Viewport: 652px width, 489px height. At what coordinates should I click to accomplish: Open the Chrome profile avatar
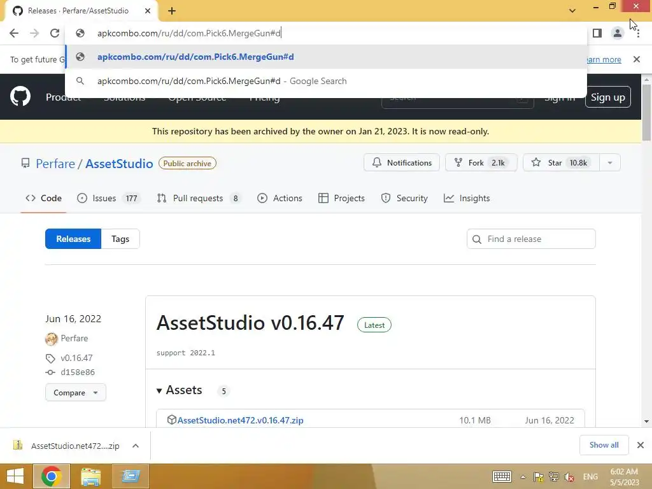(x=618, y=33)
